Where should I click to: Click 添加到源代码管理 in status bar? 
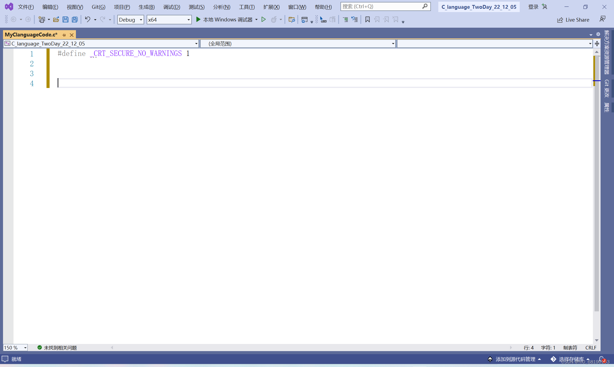514,359
